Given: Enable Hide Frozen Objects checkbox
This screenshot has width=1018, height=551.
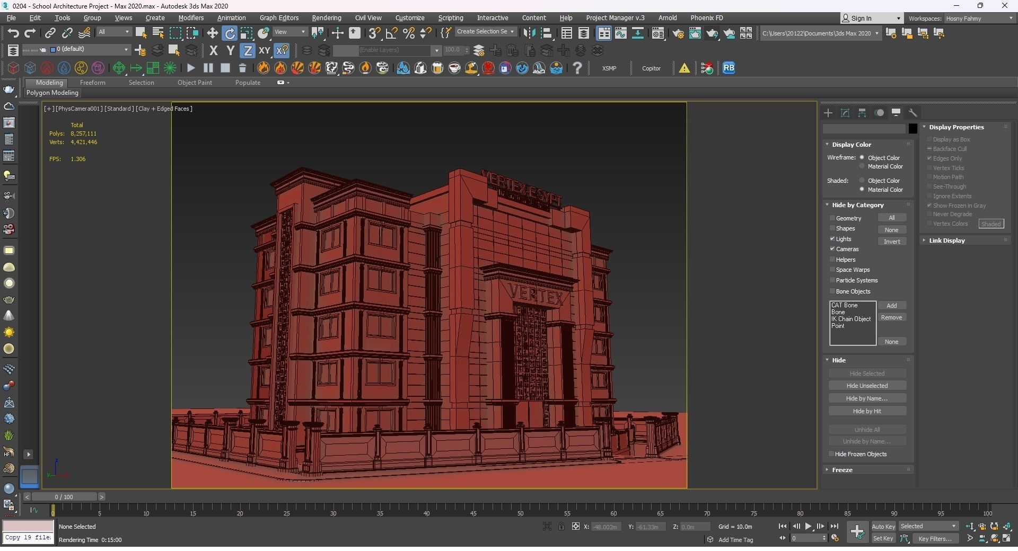Looking at the screenshot, I should point(831,454).
